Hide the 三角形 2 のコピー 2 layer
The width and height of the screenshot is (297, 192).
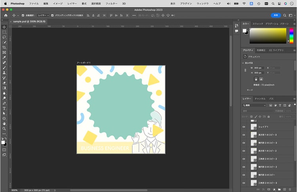click(244, 159)
